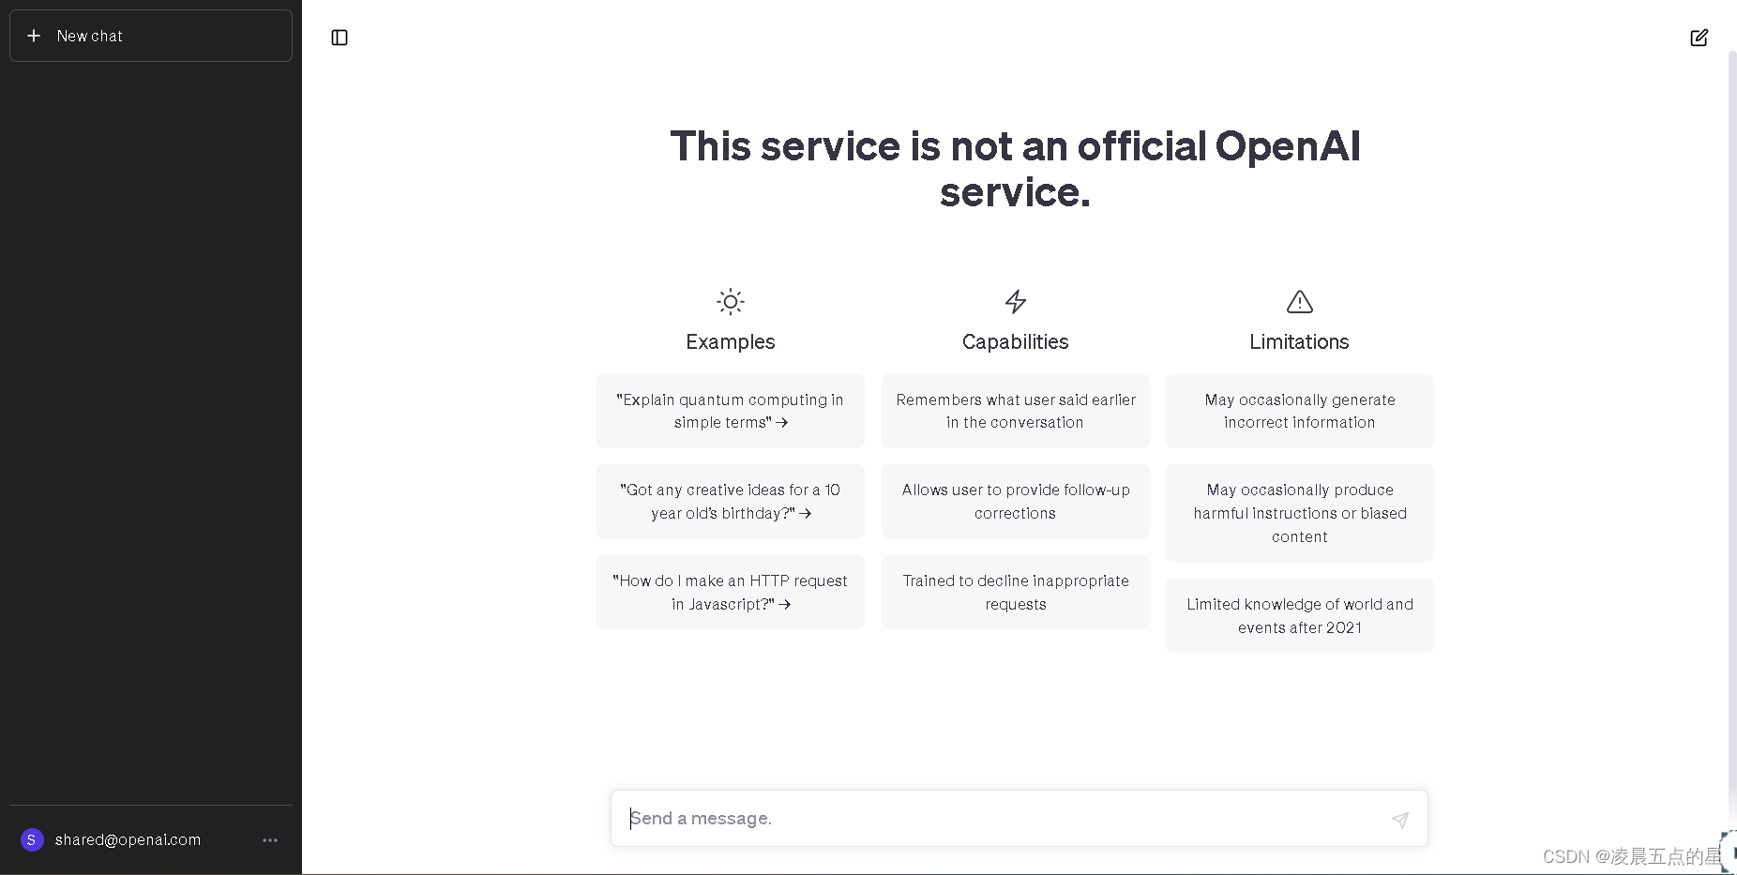Viewport: 1737px width, 875px height.
Task: Click the compose new chat pencil icon
Action: 1699,38
